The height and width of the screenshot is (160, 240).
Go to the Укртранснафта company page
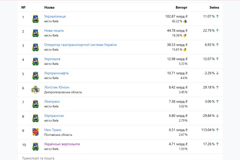[x=56, y=73]
